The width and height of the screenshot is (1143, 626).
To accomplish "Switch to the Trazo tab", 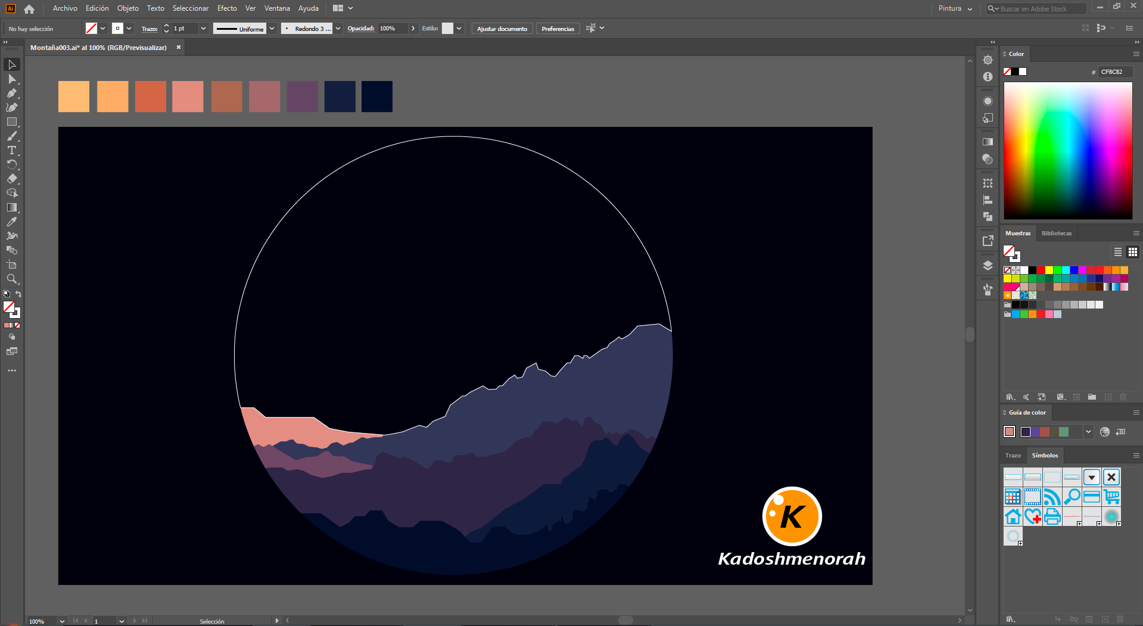I will click(1013, 456).
